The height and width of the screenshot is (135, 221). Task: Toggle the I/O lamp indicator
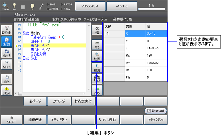point(14,6)
